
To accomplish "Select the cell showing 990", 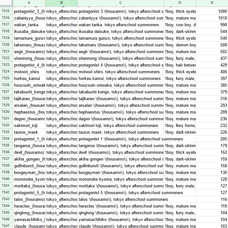I will coord(212,25).
